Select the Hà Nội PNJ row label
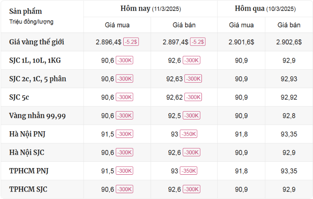This screenshot has height=199, width=313. [x=27, y=134]
